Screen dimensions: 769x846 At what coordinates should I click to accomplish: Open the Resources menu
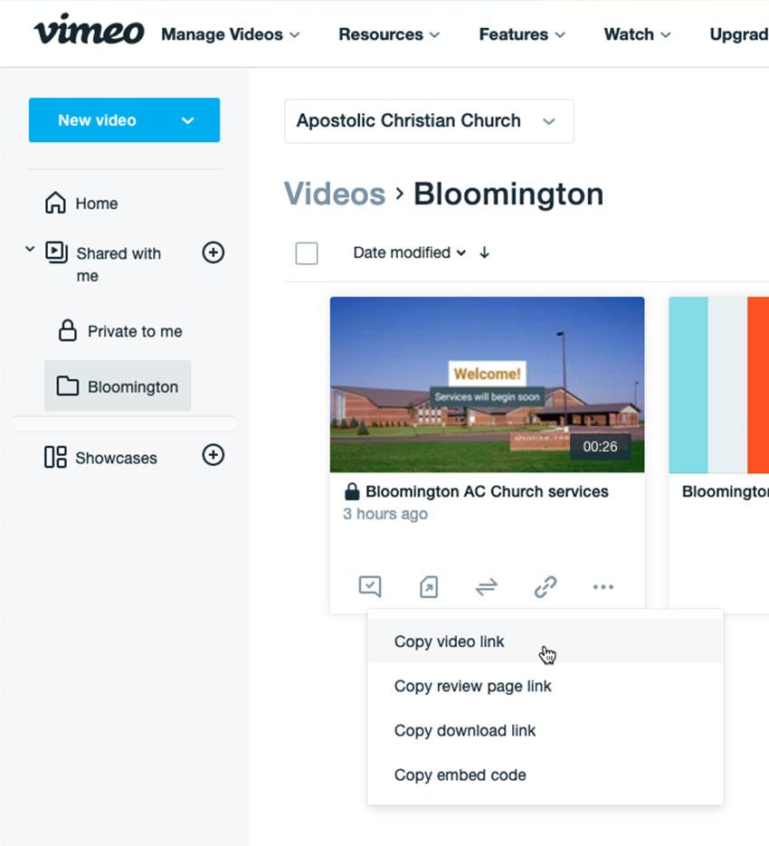(389, 34)
